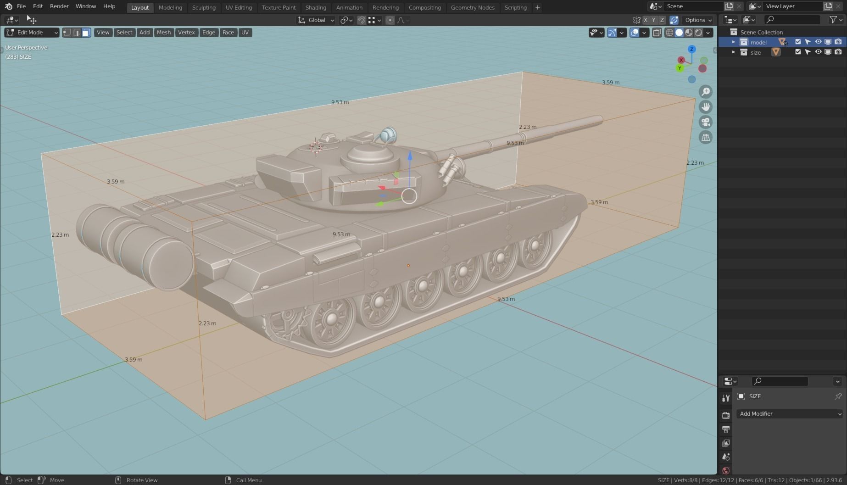Click the mesh mirror butterfly icon
The image size is (847, 485).
coord(636,20)
